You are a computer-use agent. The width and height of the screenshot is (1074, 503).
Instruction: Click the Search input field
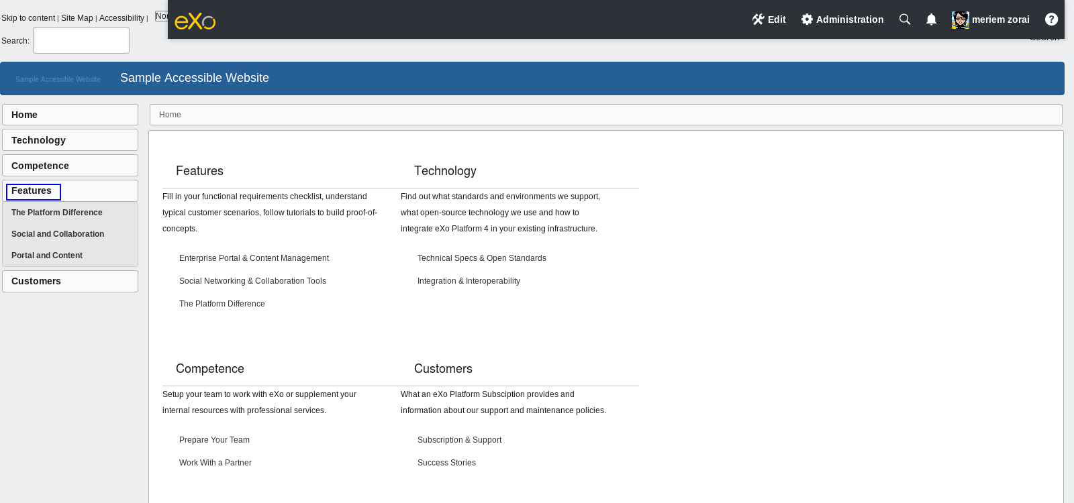(81, 40)
